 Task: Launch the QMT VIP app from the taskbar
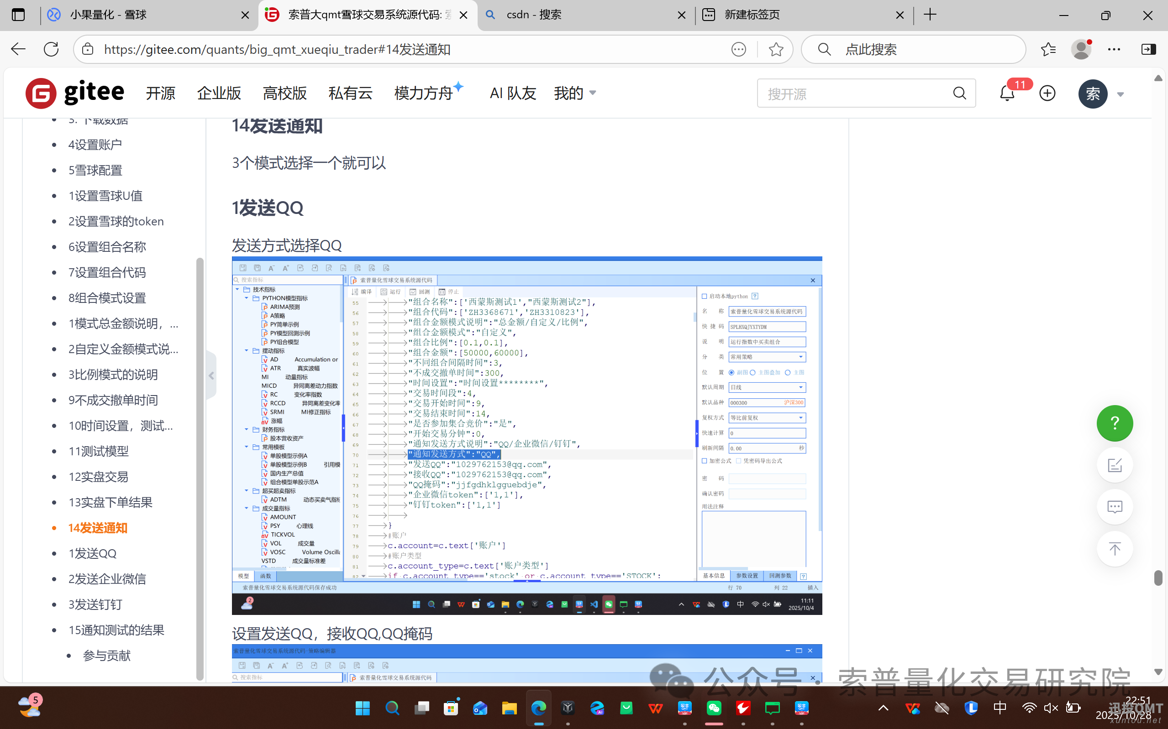point(685,708)
